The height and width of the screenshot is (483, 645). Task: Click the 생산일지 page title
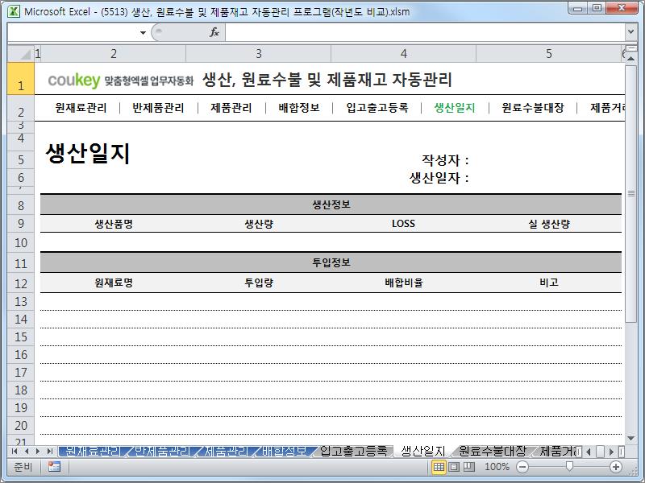88,153
